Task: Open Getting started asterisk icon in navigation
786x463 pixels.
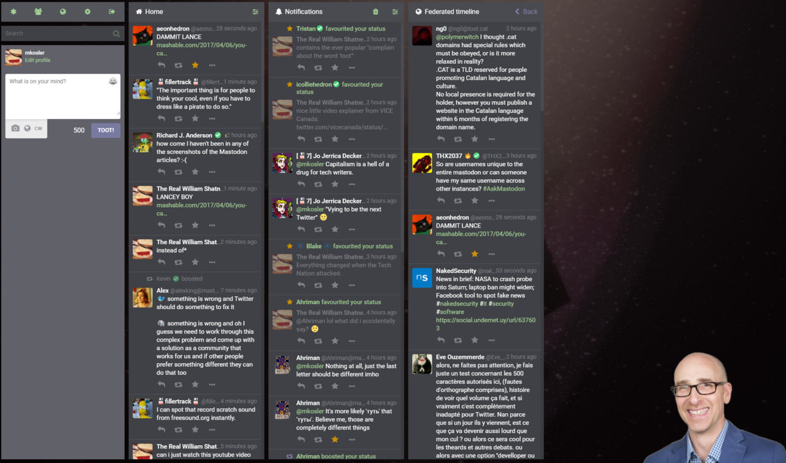Action: (14, 12)
